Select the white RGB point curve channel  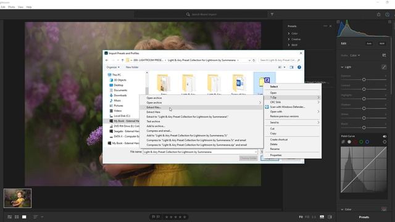[349, 142]
